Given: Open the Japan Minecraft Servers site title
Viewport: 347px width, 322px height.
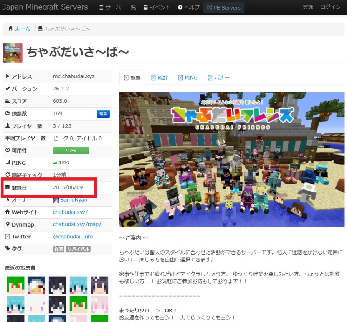Looking at the screenshot, I should click(x=45, y=7).
